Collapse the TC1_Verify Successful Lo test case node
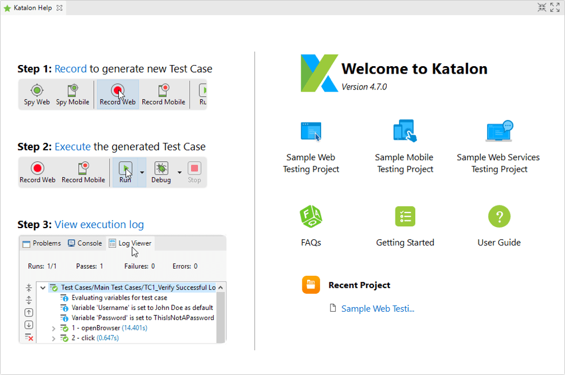 point(43,287)
